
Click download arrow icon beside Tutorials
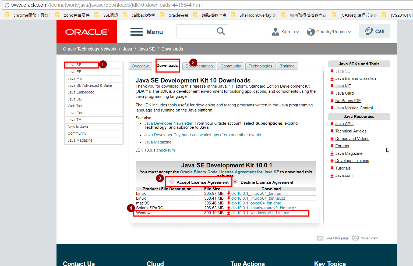332,168
